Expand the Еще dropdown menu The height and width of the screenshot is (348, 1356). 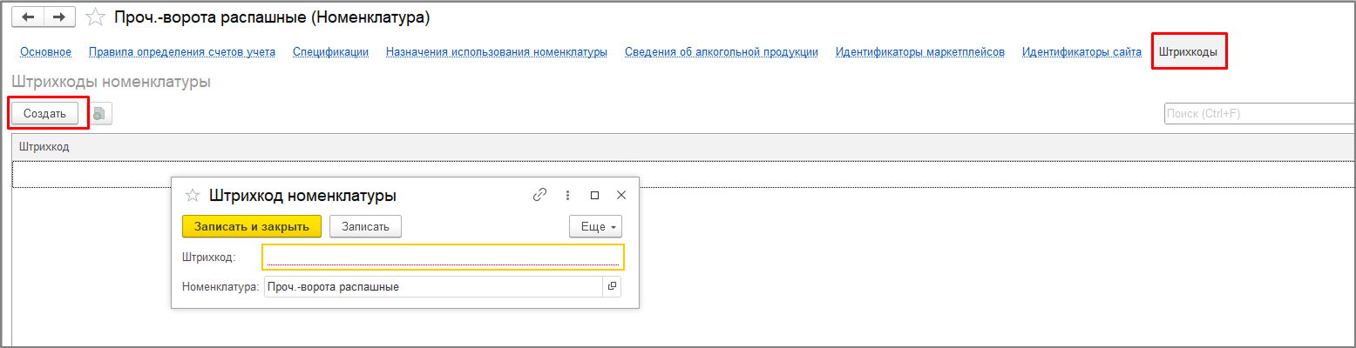[x=596, y=226]
